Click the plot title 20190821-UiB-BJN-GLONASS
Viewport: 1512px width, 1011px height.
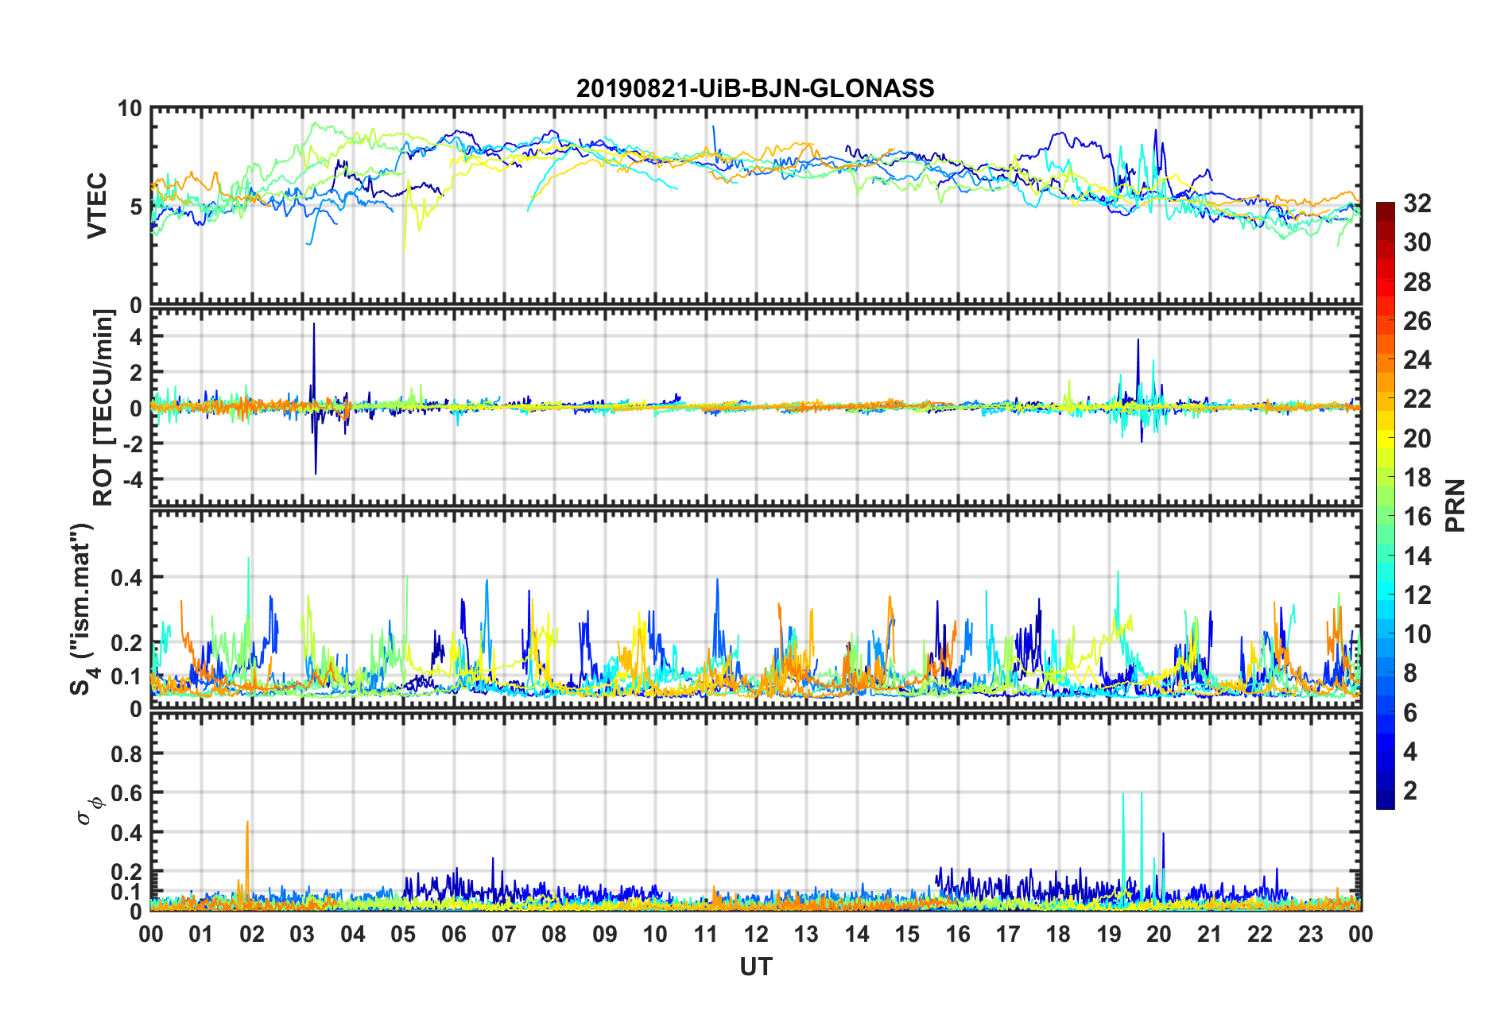tap(755, 88)
